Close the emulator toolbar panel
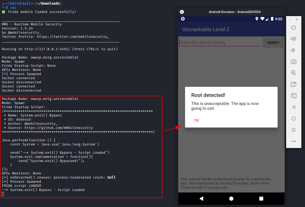Viewport: 305px width, 207px height. click(297, 20)
